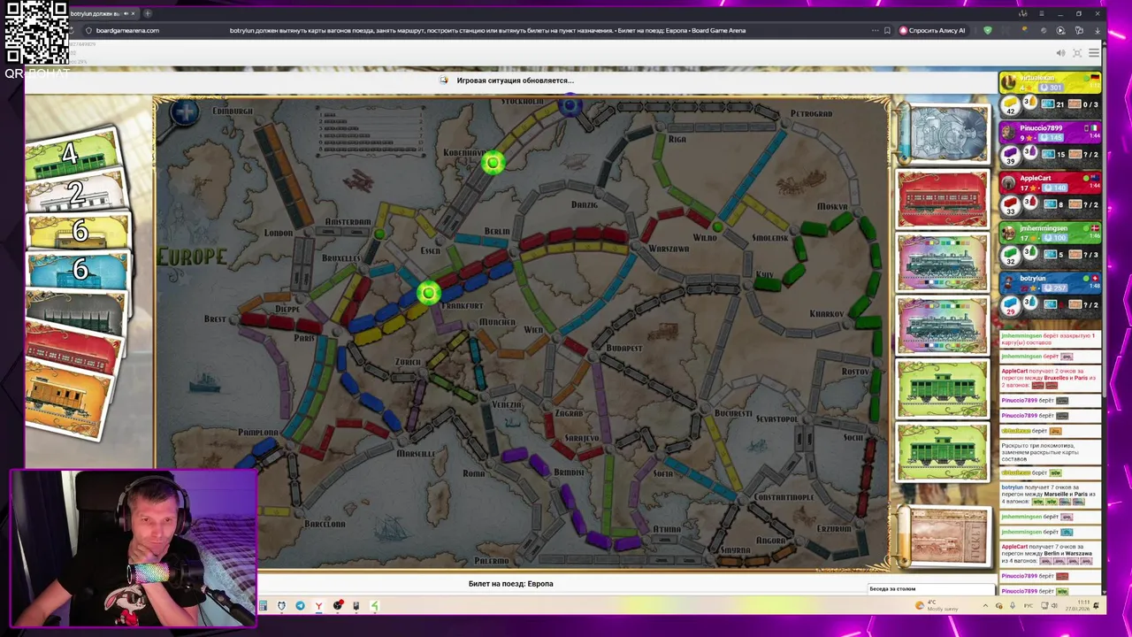Click virtualexan's ticket icon showing 0 / 3
This screenshot has width=1132, height=637.
tap(1075, 104)
